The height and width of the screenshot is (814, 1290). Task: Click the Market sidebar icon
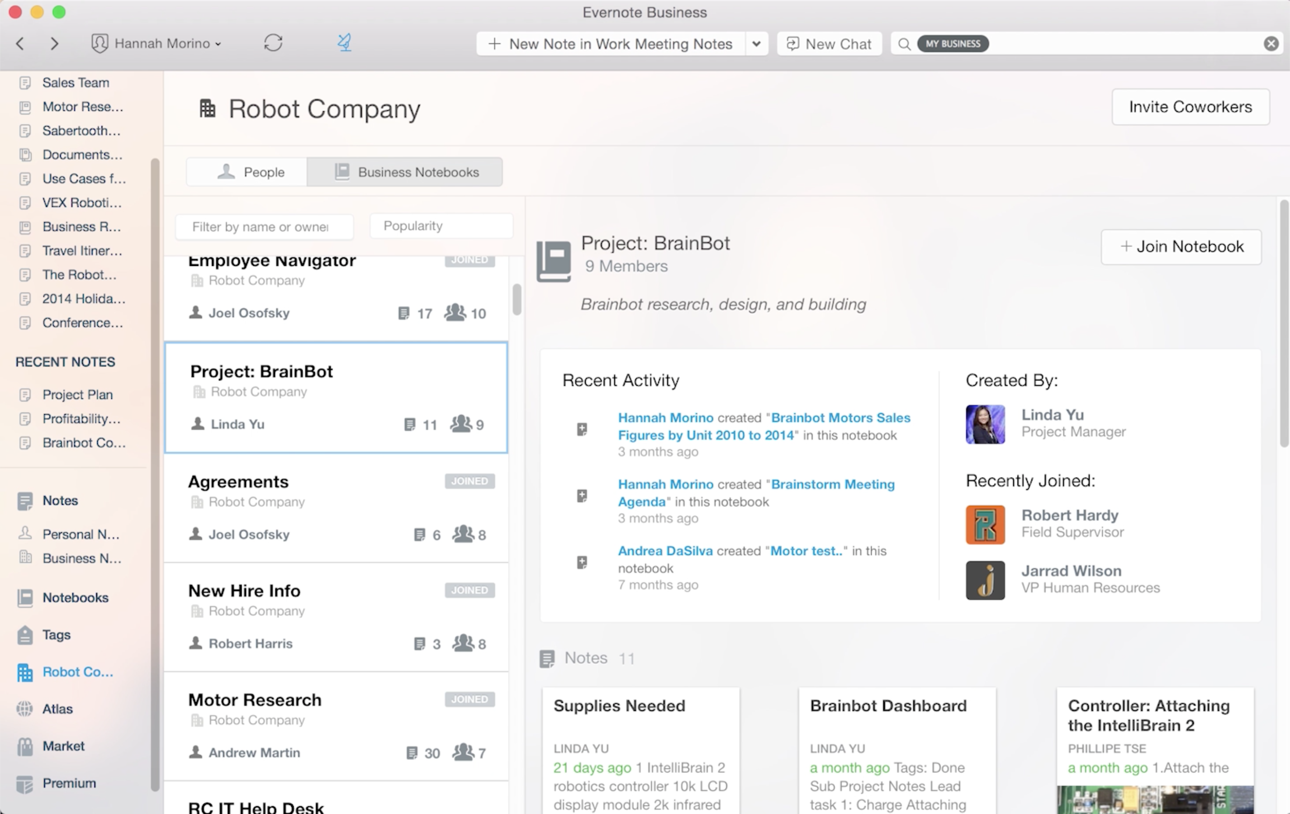click(25, 746)
